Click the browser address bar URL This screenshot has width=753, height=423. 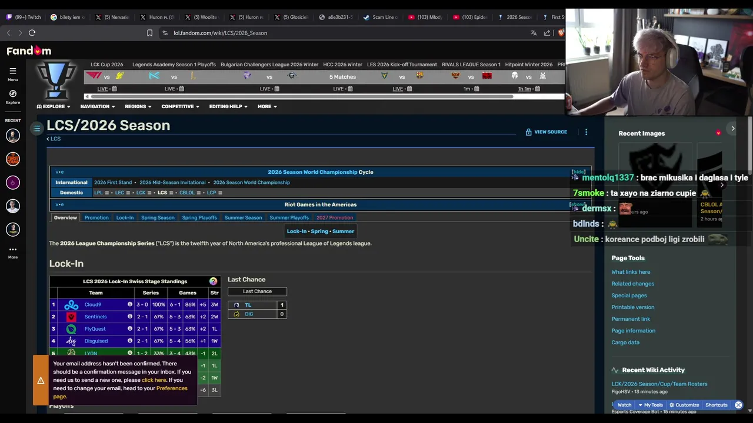220,33
